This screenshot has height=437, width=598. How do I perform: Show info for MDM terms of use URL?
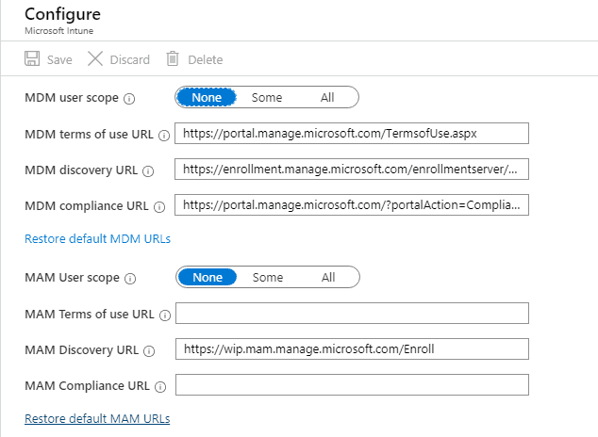coord(164,136)
